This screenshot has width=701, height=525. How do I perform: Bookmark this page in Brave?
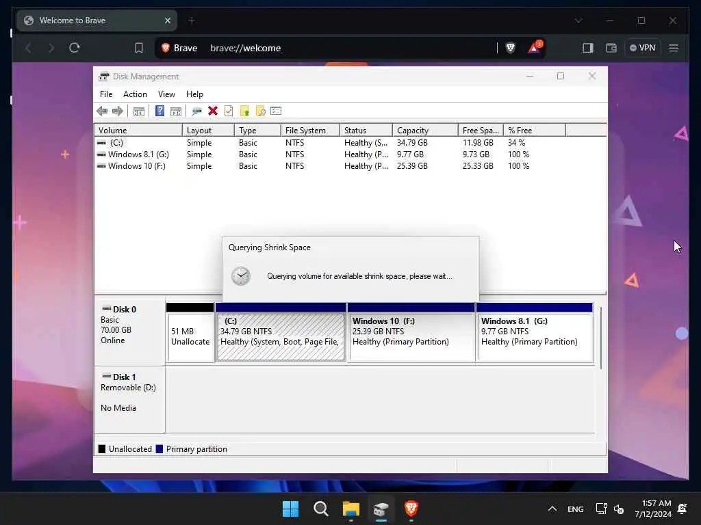(x=139, y=48)
